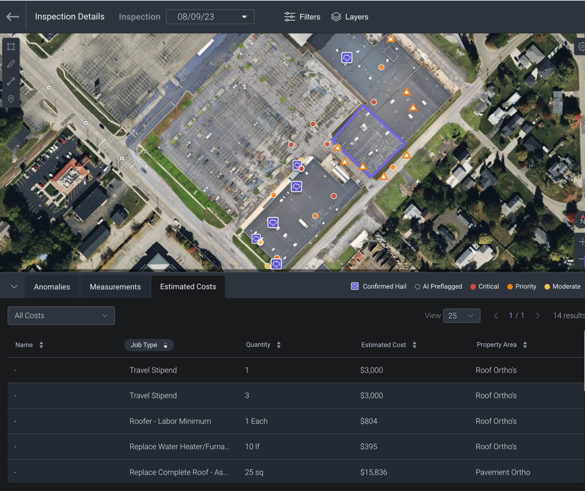This screenshot has width=585, height=491.
Task: Open the Layers panel
Action: (x=349, y=16)
